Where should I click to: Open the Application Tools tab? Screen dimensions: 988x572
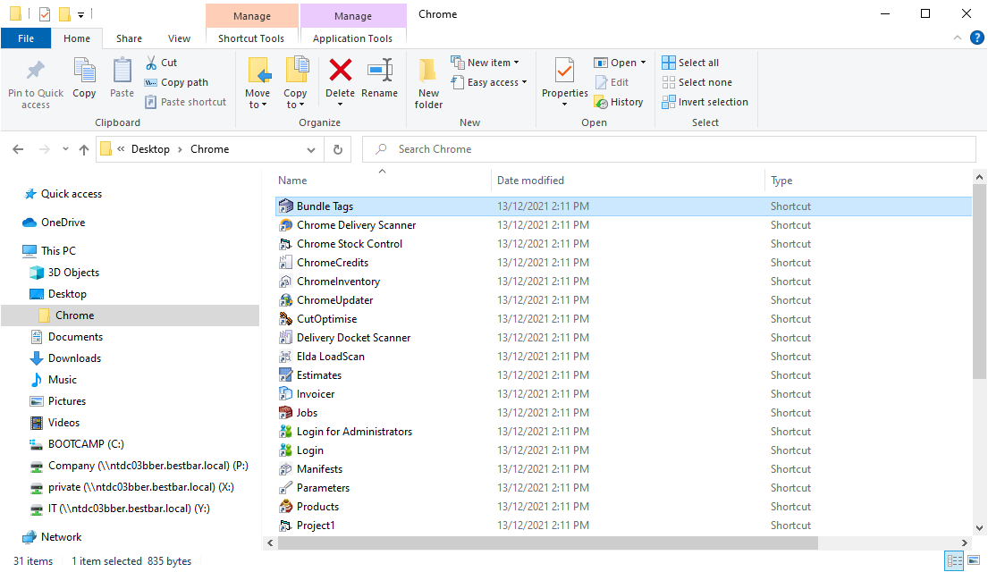click(x=352, y=38)
